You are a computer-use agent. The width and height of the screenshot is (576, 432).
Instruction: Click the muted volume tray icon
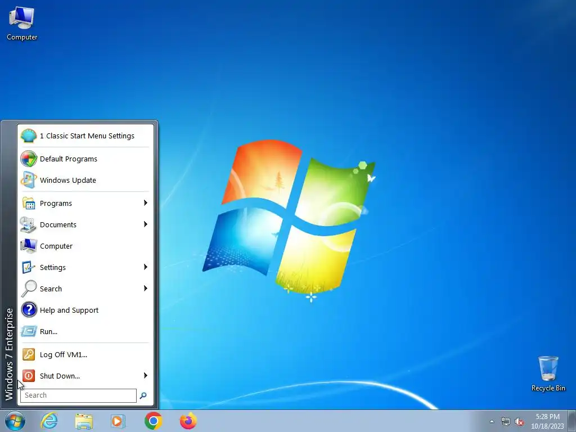pyautogui.click(x=519, y=421)
